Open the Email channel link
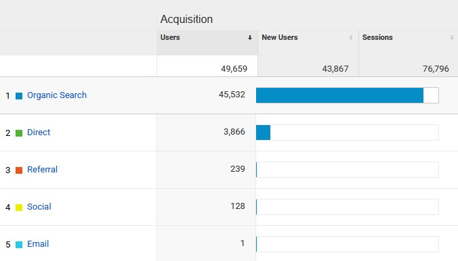The height and width of the screenshot is (261, 458). coord(38,244)
